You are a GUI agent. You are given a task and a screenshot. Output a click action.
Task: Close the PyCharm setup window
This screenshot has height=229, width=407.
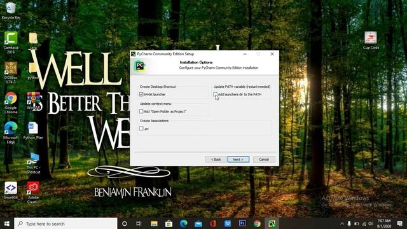pos(272,54)
